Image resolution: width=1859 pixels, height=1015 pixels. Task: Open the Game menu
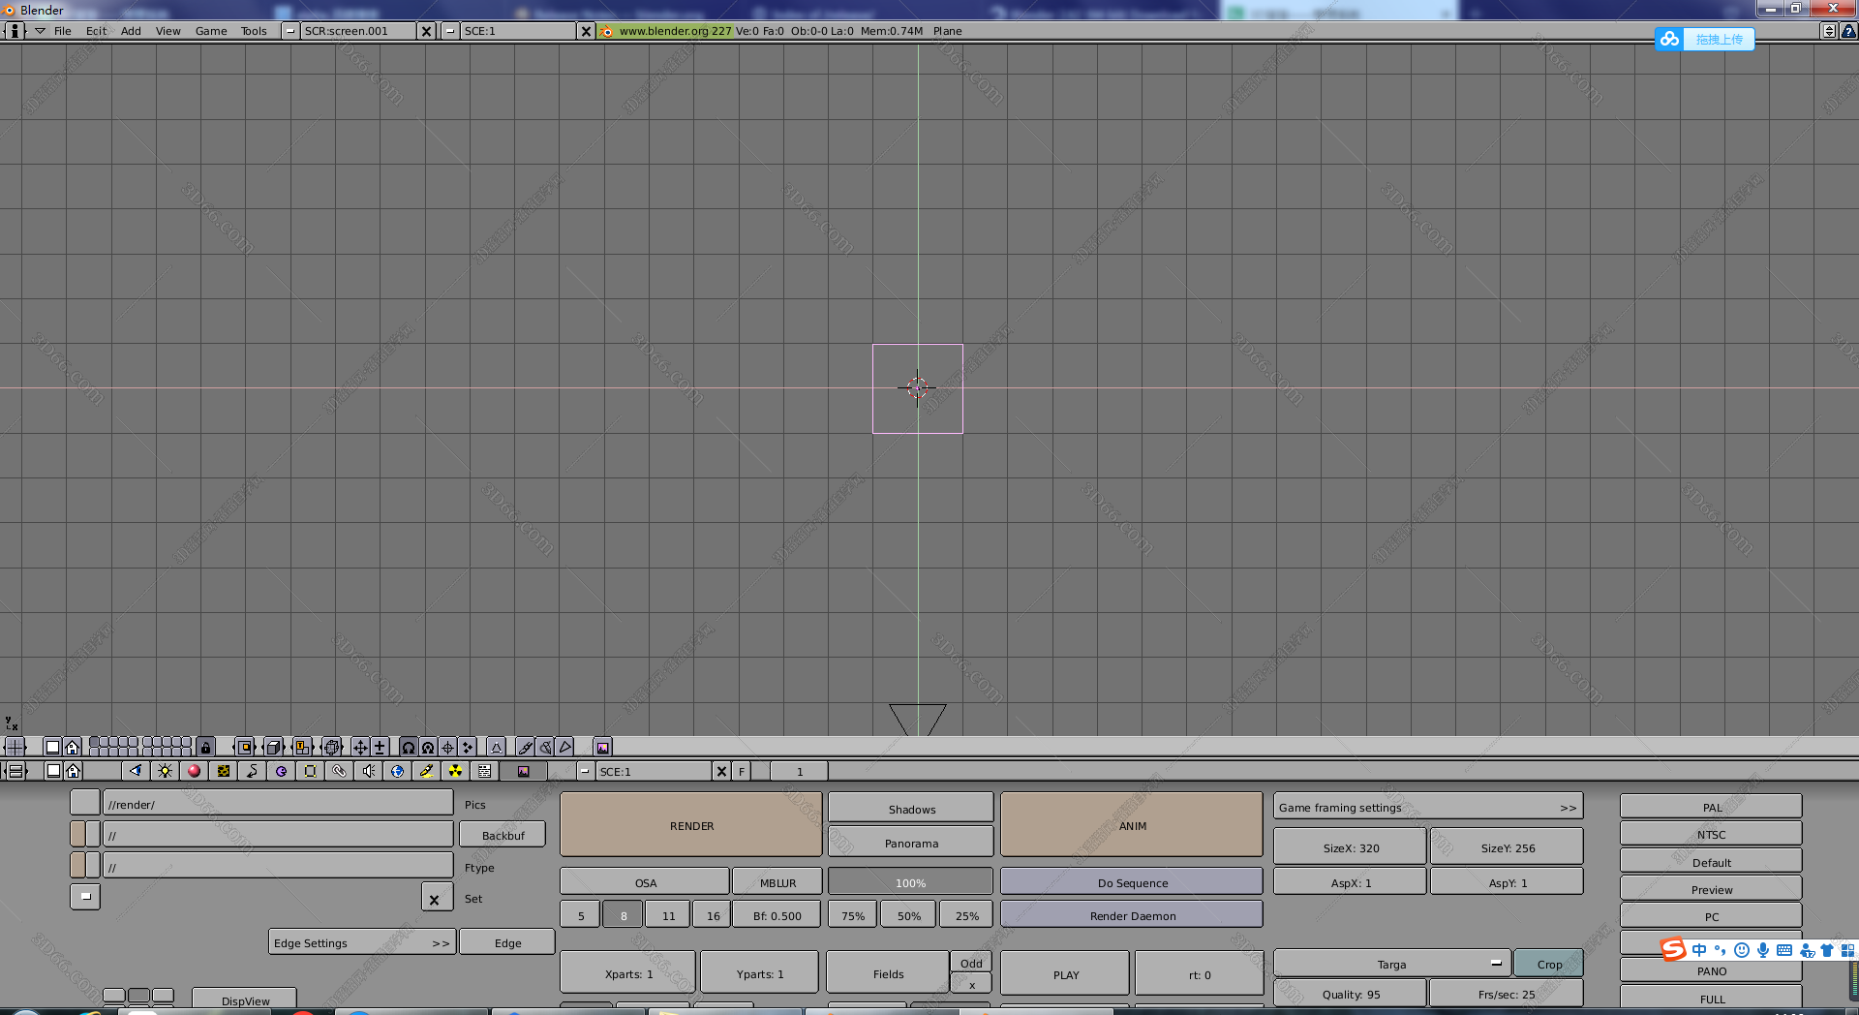pos(211,30)
